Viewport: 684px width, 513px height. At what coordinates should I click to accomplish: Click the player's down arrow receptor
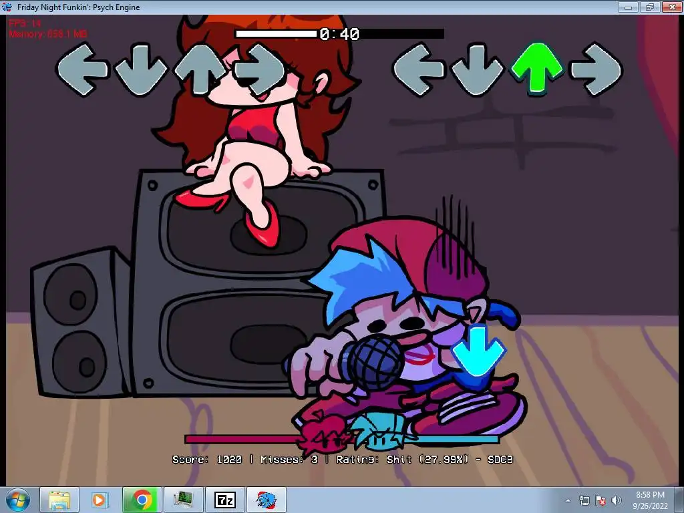click(x=477, y=69)
